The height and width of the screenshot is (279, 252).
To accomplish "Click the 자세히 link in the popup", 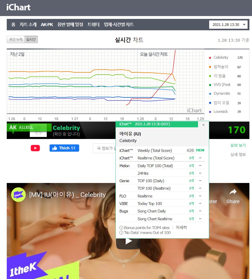I will tap(181, 227).
